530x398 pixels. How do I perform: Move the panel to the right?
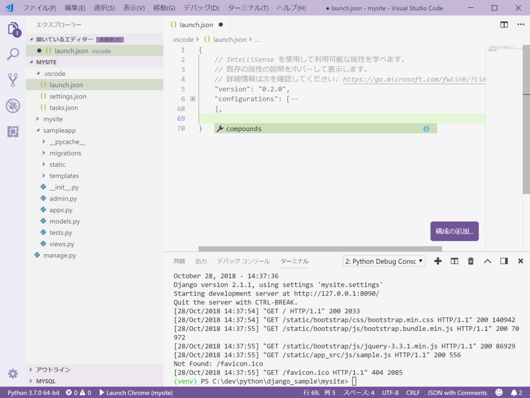tap(504, 261)
